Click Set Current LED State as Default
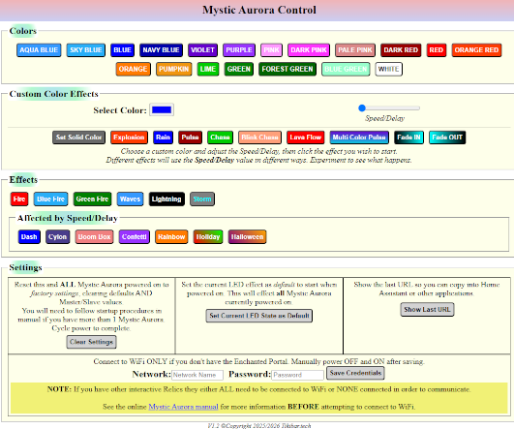The height and width of the screenshot is (429, 514). click(x=259, y=316)
